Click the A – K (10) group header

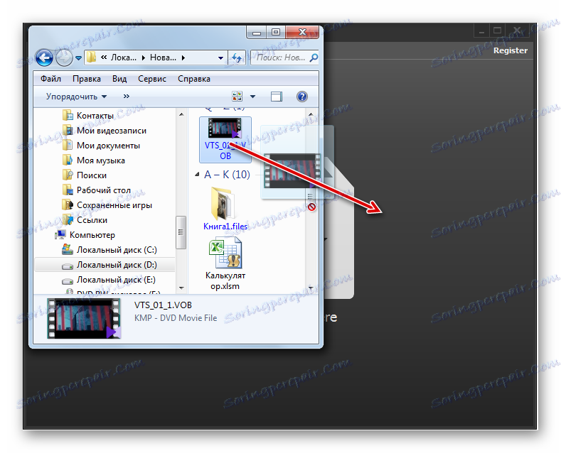tap(227, 175)
